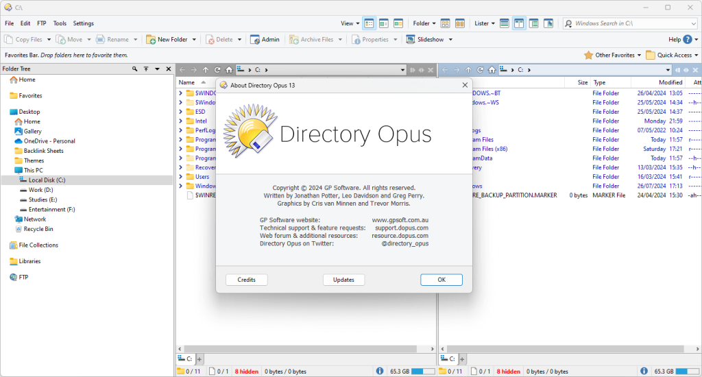Toggle the first View mode button

(369, 23)
